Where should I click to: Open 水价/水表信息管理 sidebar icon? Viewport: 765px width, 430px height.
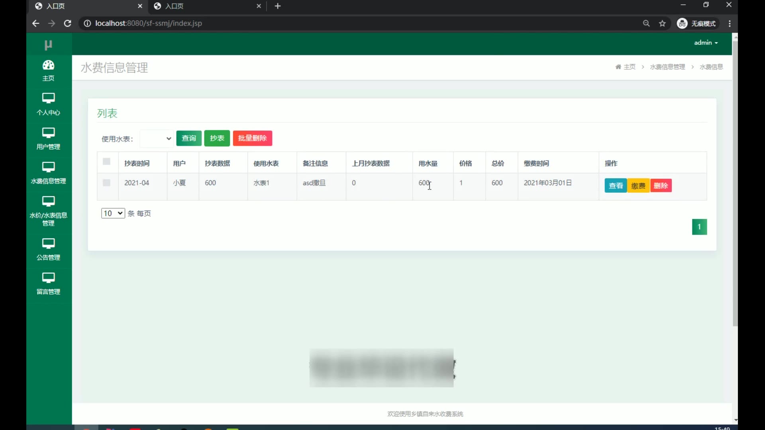[x=48, y=201]
